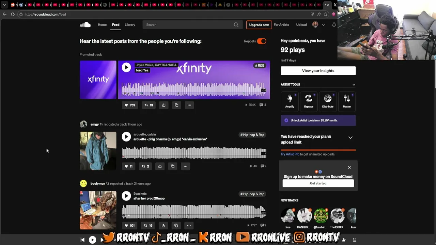Repost the phig bharma track (2)
This screenshot has height=245, width=436.
point(145,166)
